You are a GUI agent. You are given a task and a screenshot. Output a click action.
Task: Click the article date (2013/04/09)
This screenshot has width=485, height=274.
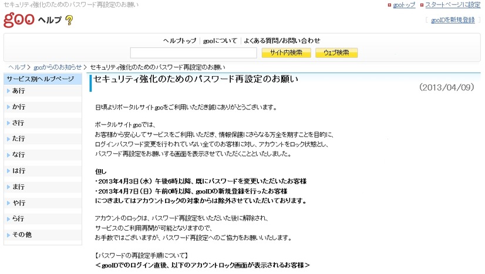pyautogui.click(x=446, y=87)
